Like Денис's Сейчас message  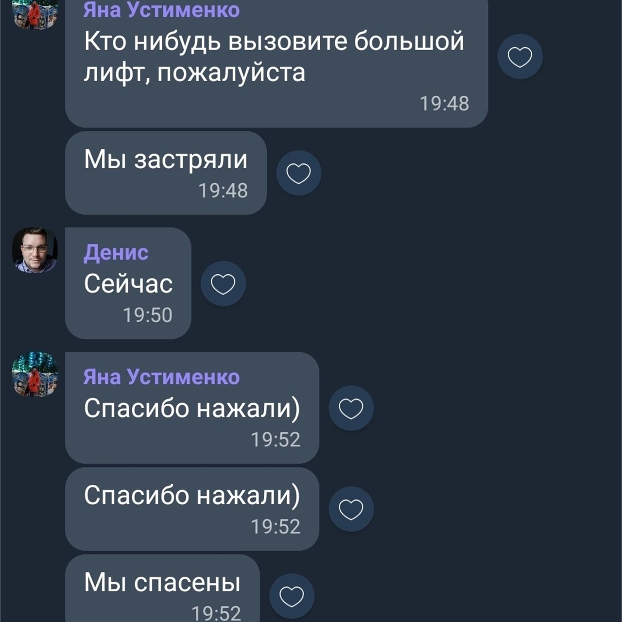tap(223, 284)
